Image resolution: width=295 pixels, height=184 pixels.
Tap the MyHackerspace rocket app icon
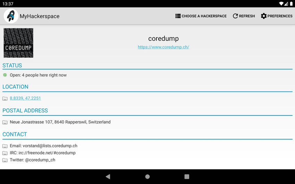point(11,16)
